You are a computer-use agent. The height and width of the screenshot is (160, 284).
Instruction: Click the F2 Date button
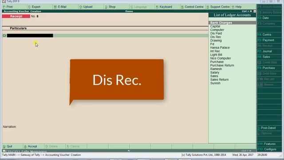coord(269,18)
